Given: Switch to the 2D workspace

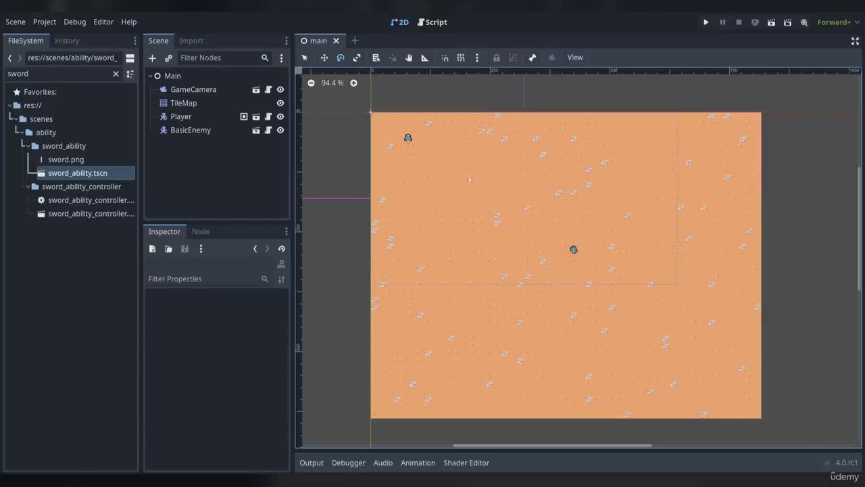Looking at the screenshot, I should tap(400, 22).
